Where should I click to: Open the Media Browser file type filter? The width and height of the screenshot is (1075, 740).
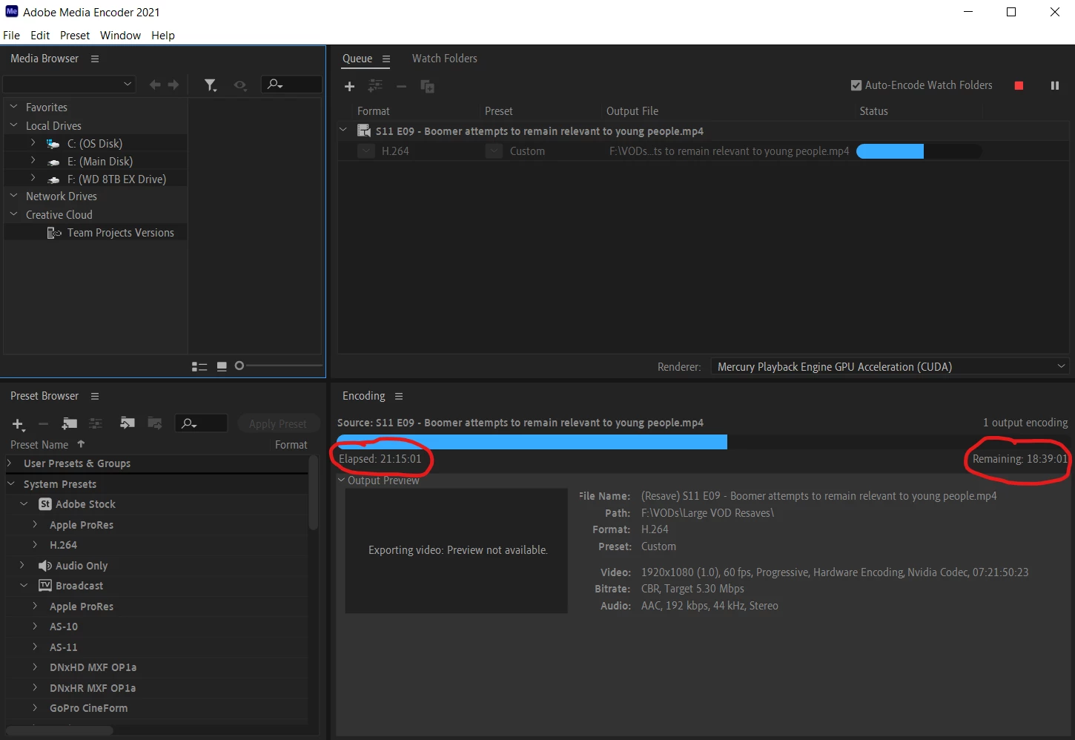211,85
